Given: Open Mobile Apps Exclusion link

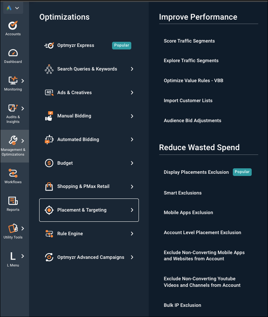Looking at the screenshot, I should [188, 213].
